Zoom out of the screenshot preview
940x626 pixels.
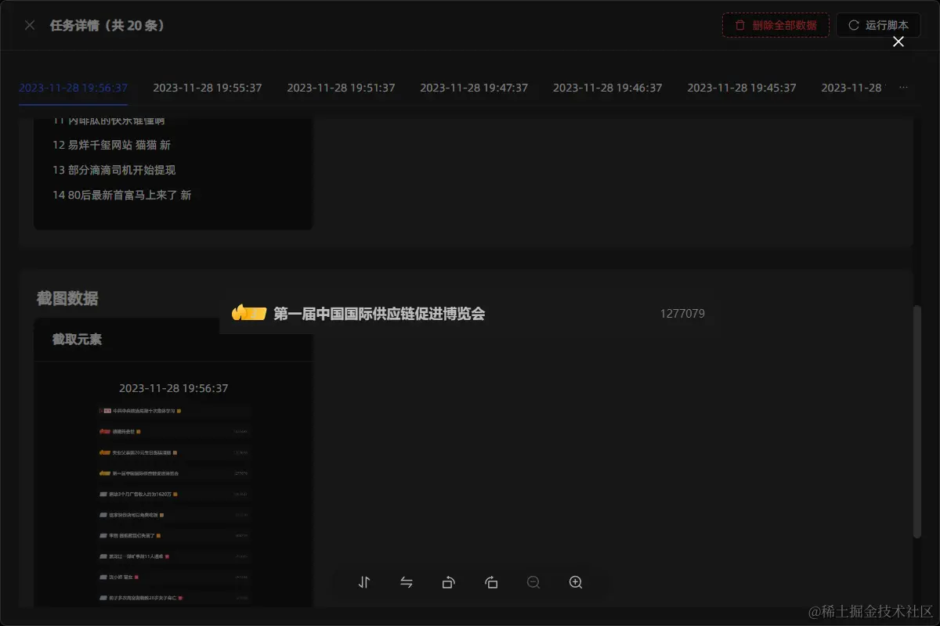[533, 582]
